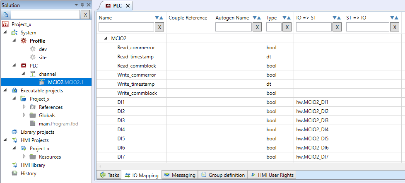Viewport: 405px width, 183px height.
Task: Click the Project_x folder icon under Executable projects
Action: [24, 99]
